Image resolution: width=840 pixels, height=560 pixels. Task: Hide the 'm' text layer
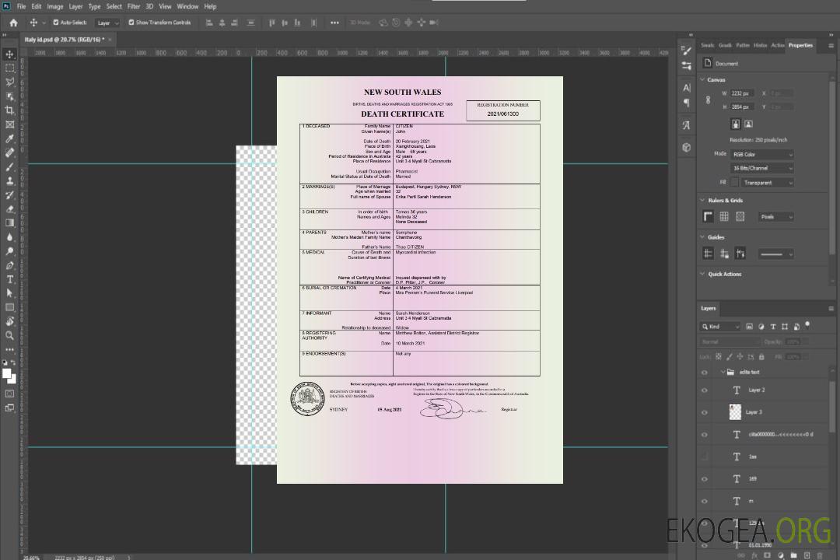pos(705,501)
